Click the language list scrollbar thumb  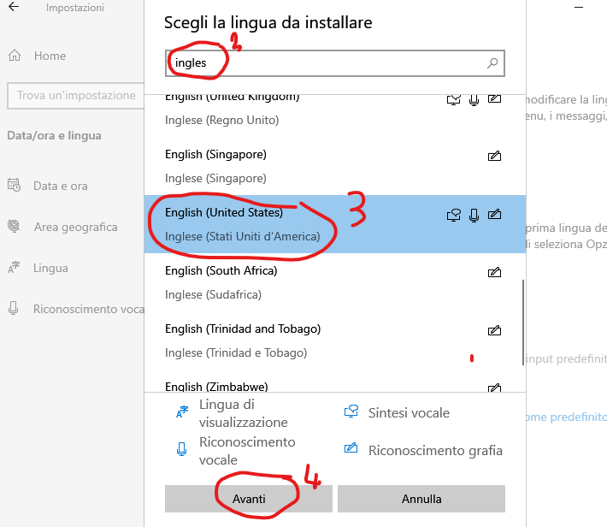[524, 323]
